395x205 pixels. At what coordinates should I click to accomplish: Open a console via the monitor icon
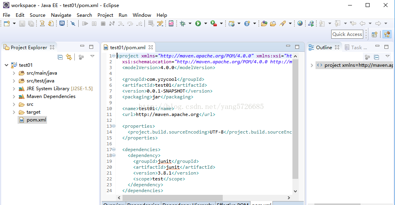tap(62, 23)
